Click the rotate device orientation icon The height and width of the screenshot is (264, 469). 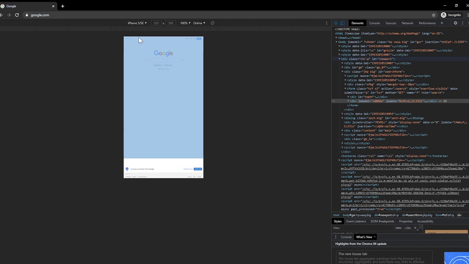pos(213,23)
